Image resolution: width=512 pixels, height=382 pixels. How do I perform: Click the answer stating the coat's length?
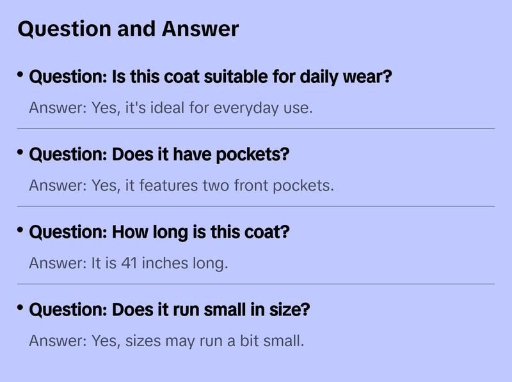coord(129,263)
